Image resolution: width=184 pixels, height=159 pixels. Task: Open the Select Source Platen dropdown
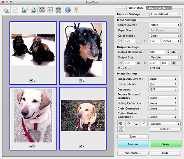165,25
